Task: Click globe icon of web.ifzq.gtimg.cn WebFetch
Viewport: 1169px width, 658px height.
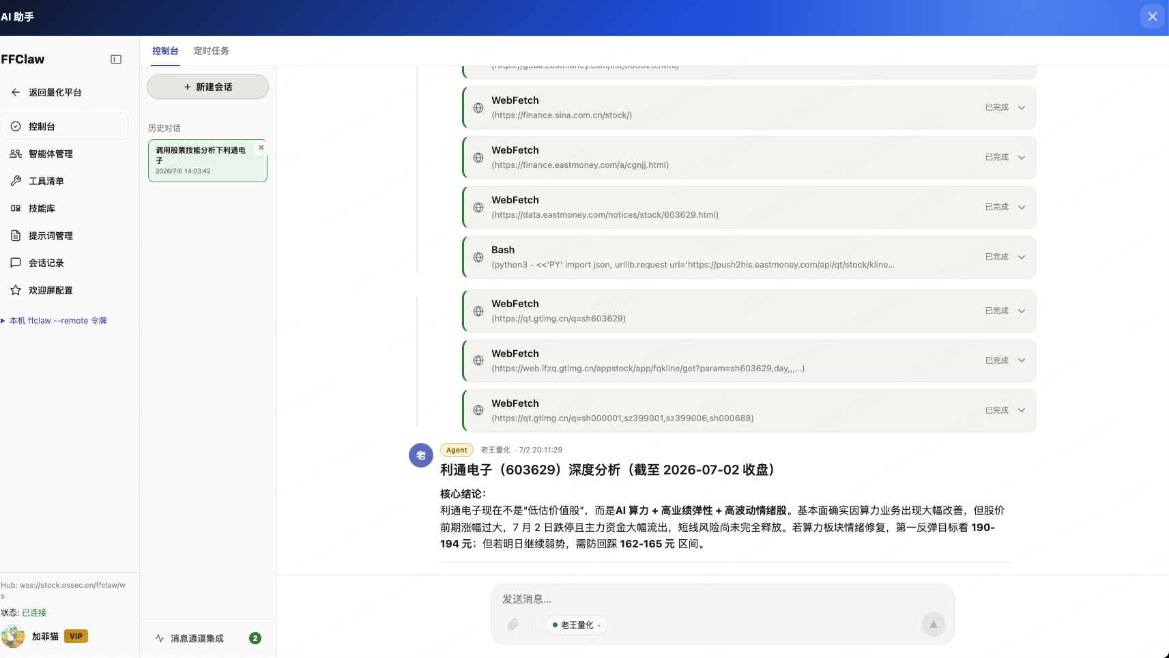Action: (x=478, y=360)
